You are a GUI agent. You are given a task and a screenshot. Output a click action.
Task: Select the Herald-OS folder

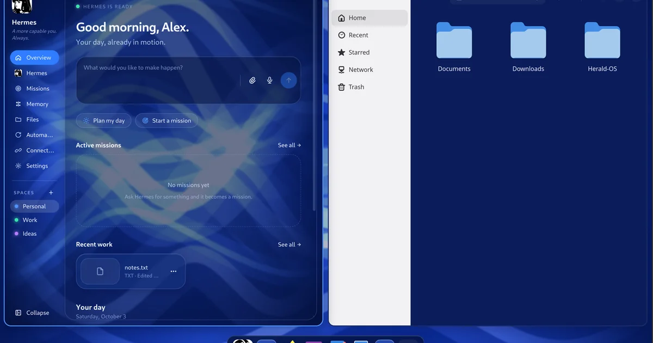coord(602,47)
